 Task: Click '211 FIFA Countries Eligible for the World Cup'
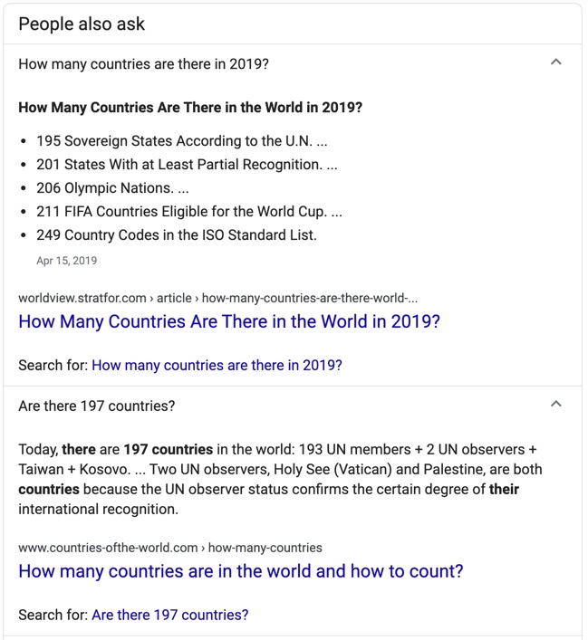tap(189, 212)
